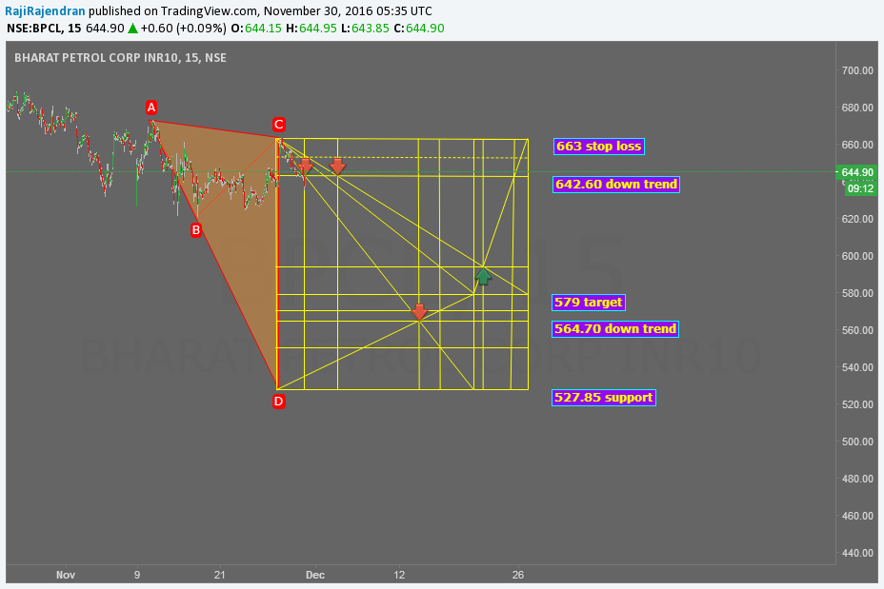Viewport: 884px width, 589px height.
Task: Click the 09:12 countdown tag on price axis
Action: pyautogui.click(x=861, y=188)
